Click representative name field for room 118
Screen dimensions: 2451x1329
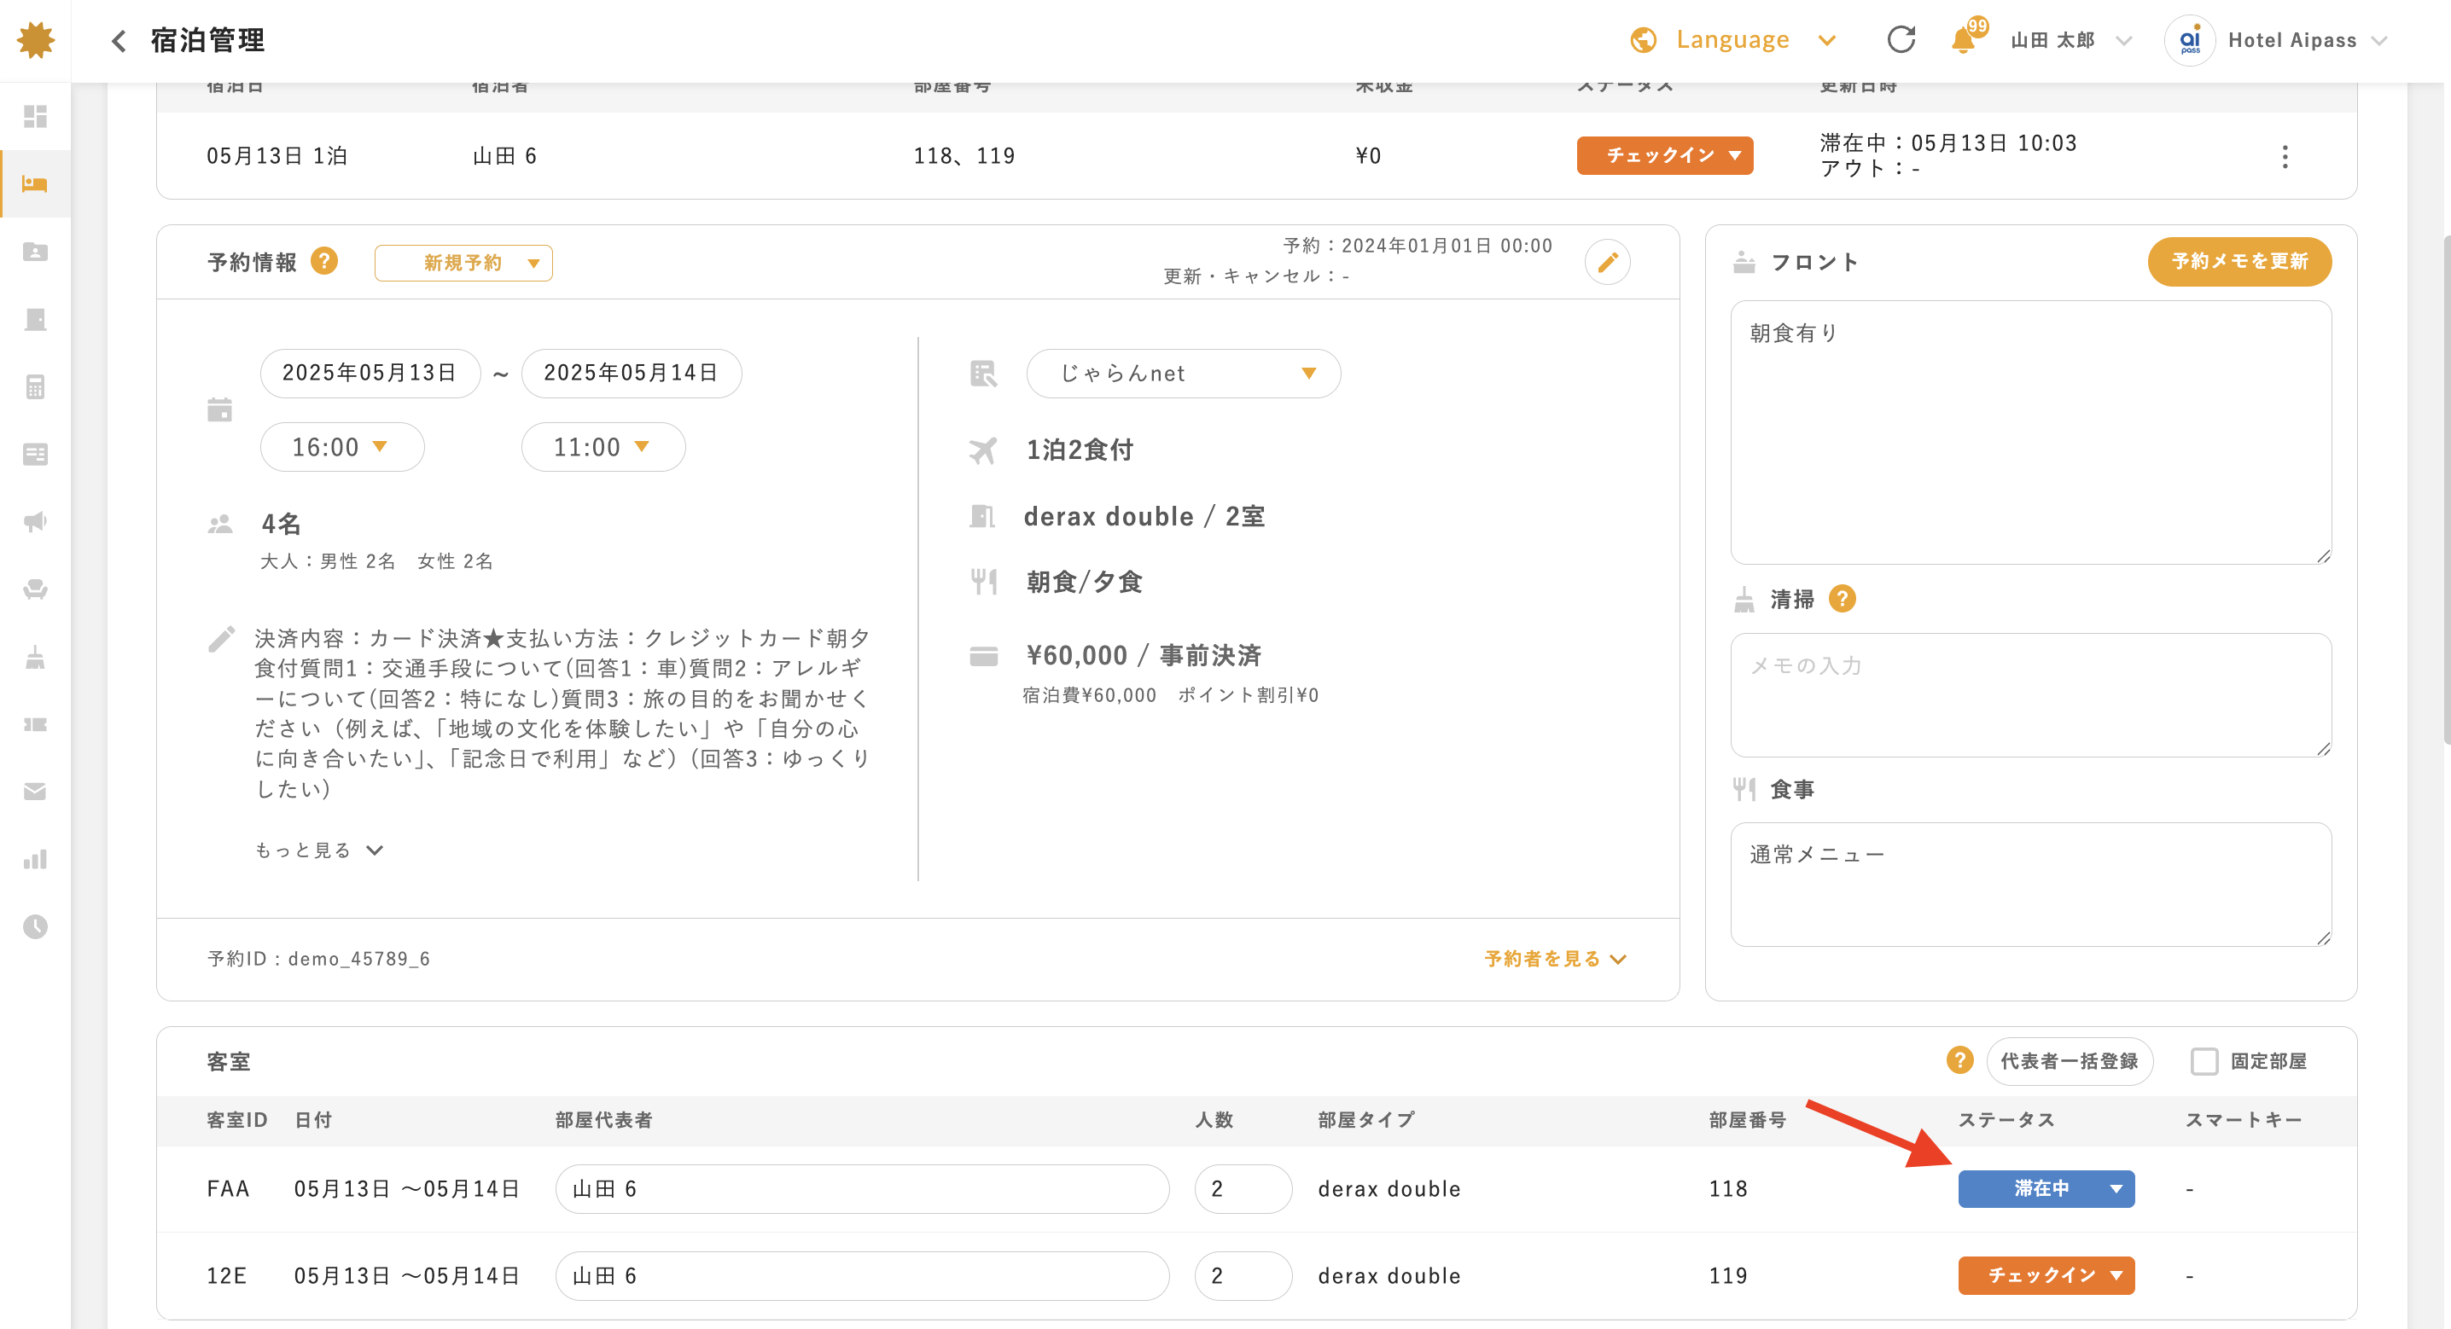tap(862, 1188)
